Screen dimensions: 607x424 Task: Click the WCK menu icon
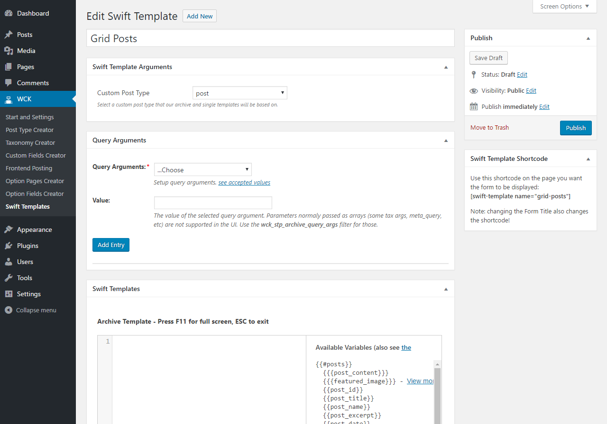pos(9,99)
